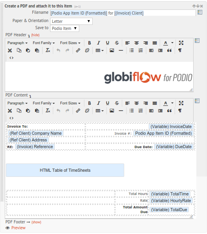Click the PDF Footer show link
The height and width of the screenshot is (234, 207).
click(x=36, y=222)
